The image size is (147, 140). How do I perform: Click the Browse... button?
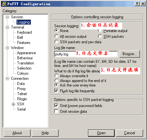130,54
